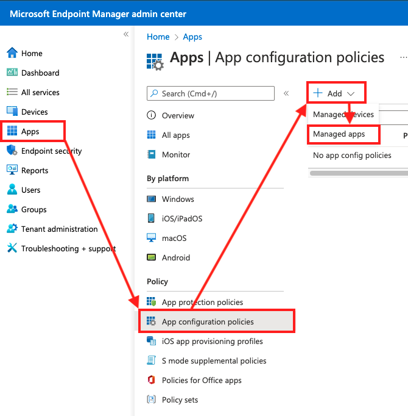Viewport: 408px width, 416px height.
Task: Click the App protection policies icon
Action: coord(151,302)
